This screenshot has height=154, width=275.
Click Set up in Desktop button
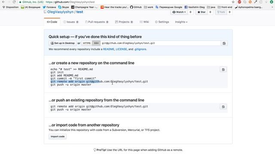point(63,43)
